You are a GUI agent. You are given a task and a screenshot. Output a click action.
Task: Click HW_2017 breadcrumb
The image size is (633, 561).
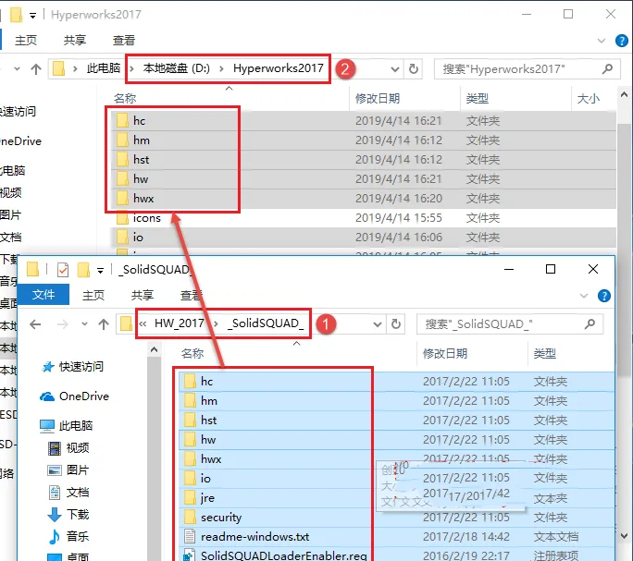180,323
